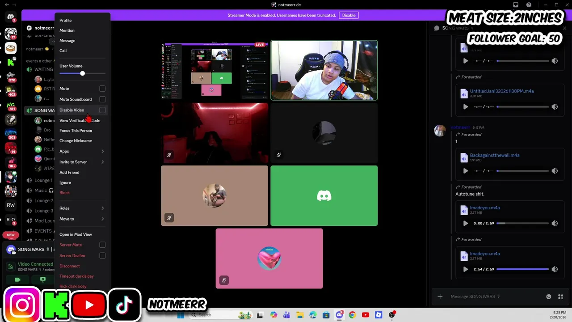
Task: Toggle the Mute checkbox
Action: coord(102,89)
